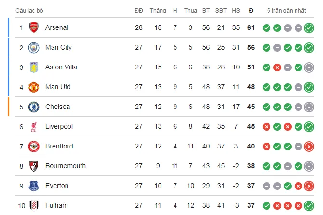Click the HS goal difference column header

click(236, 10)
